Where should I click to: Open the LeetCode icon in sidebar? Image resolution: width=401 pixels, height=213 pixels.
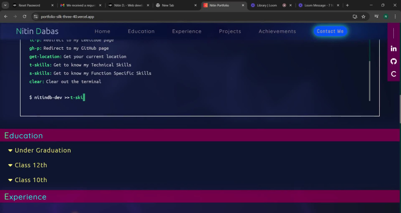394,74
